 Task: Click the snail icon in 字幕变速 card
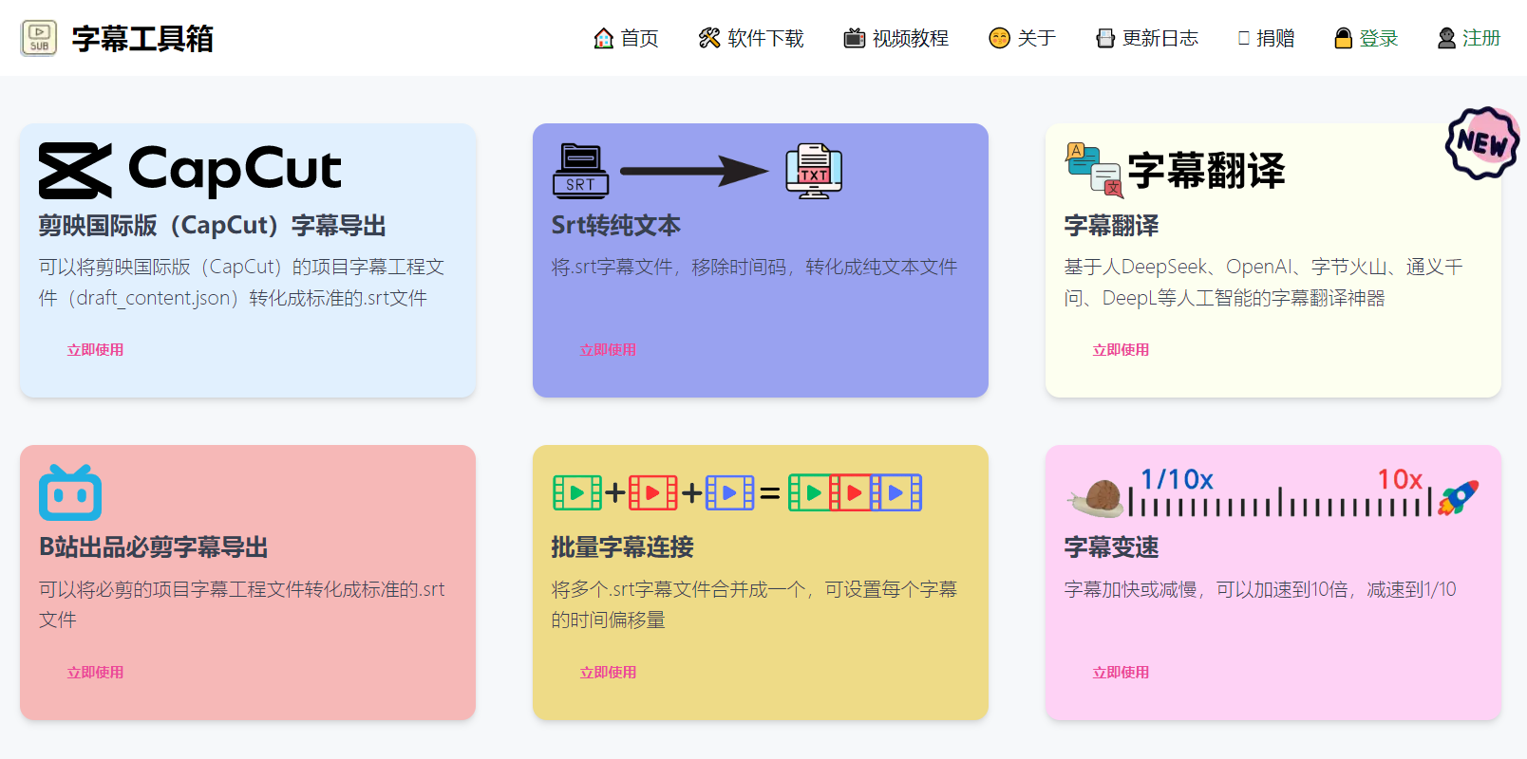(x=1099, y=497)
